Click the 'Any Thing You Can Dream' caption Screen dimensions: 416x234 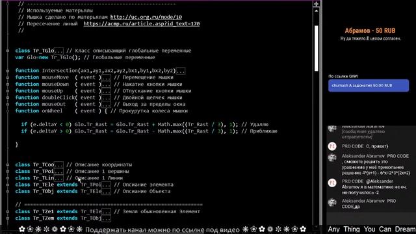371,229
